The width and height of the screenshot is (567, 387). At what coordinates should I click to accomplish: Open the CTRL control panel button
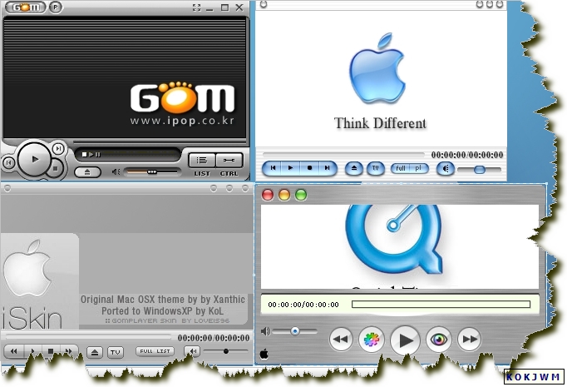click(x=229, y=160)
